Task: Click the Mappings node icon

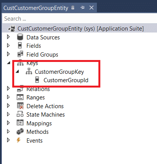Action: coord(20,123)
